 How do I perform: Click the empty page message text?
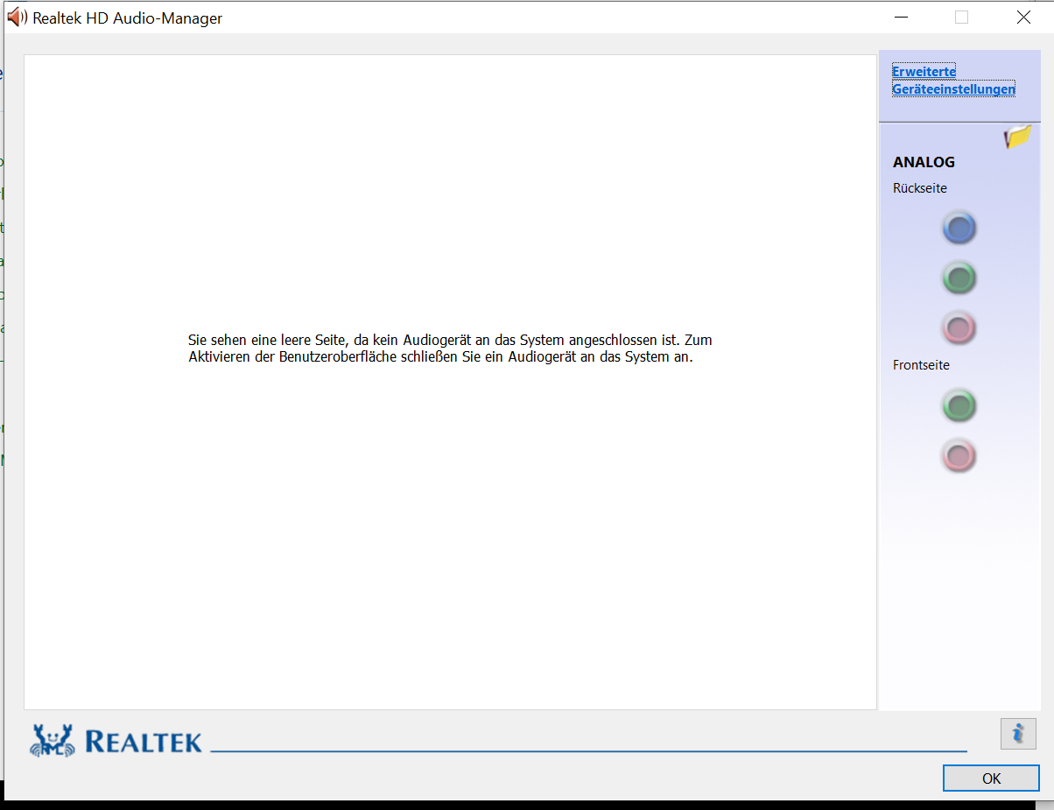pyautogui.click(x=450, y=349)
